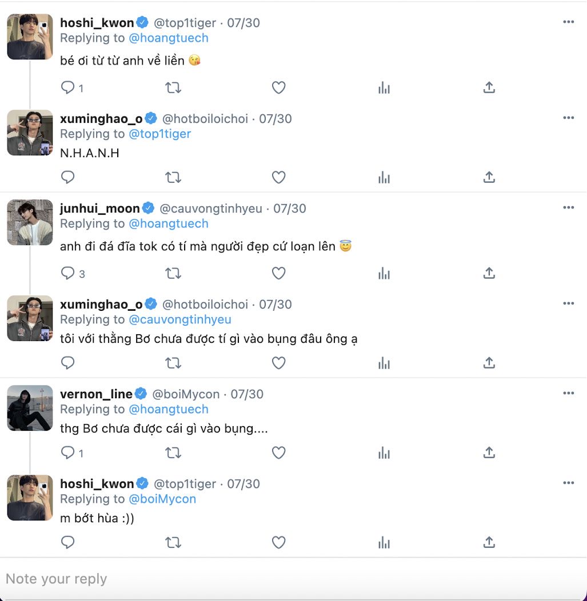Open more options for junhui_moon's tweet
The height and width of the screenshot is (601, 587).
568,207
